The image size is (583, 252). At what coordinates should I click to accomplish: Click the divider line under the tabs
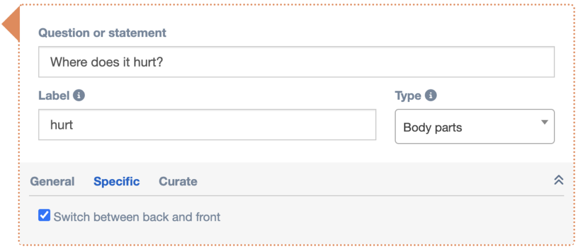296,196
